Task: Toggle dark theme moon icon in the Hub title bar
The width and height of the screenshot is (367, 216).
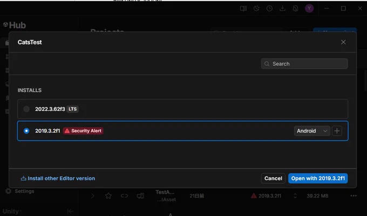Action: (256, 9)
